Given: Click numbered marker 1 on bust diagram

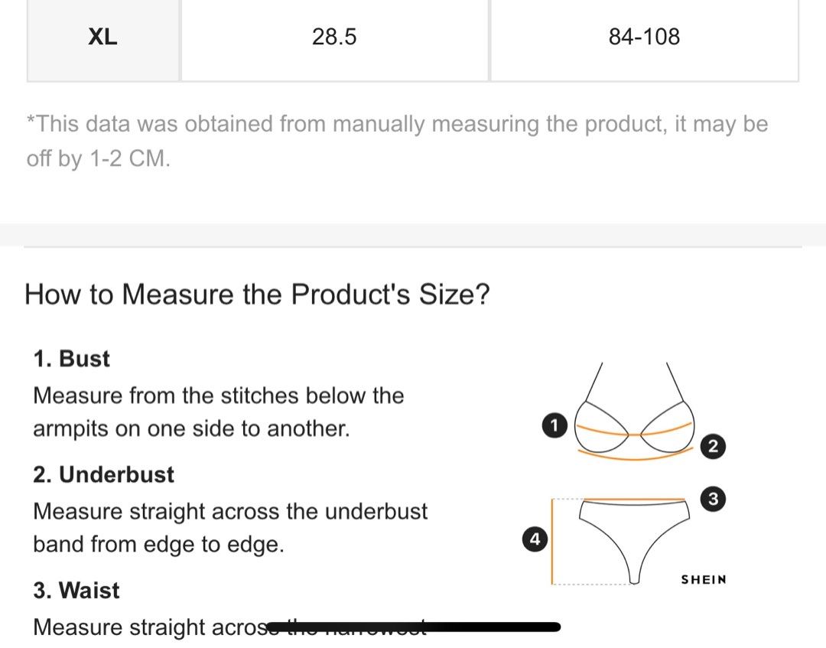Looking at the screenshot, I should pos(554,425).
